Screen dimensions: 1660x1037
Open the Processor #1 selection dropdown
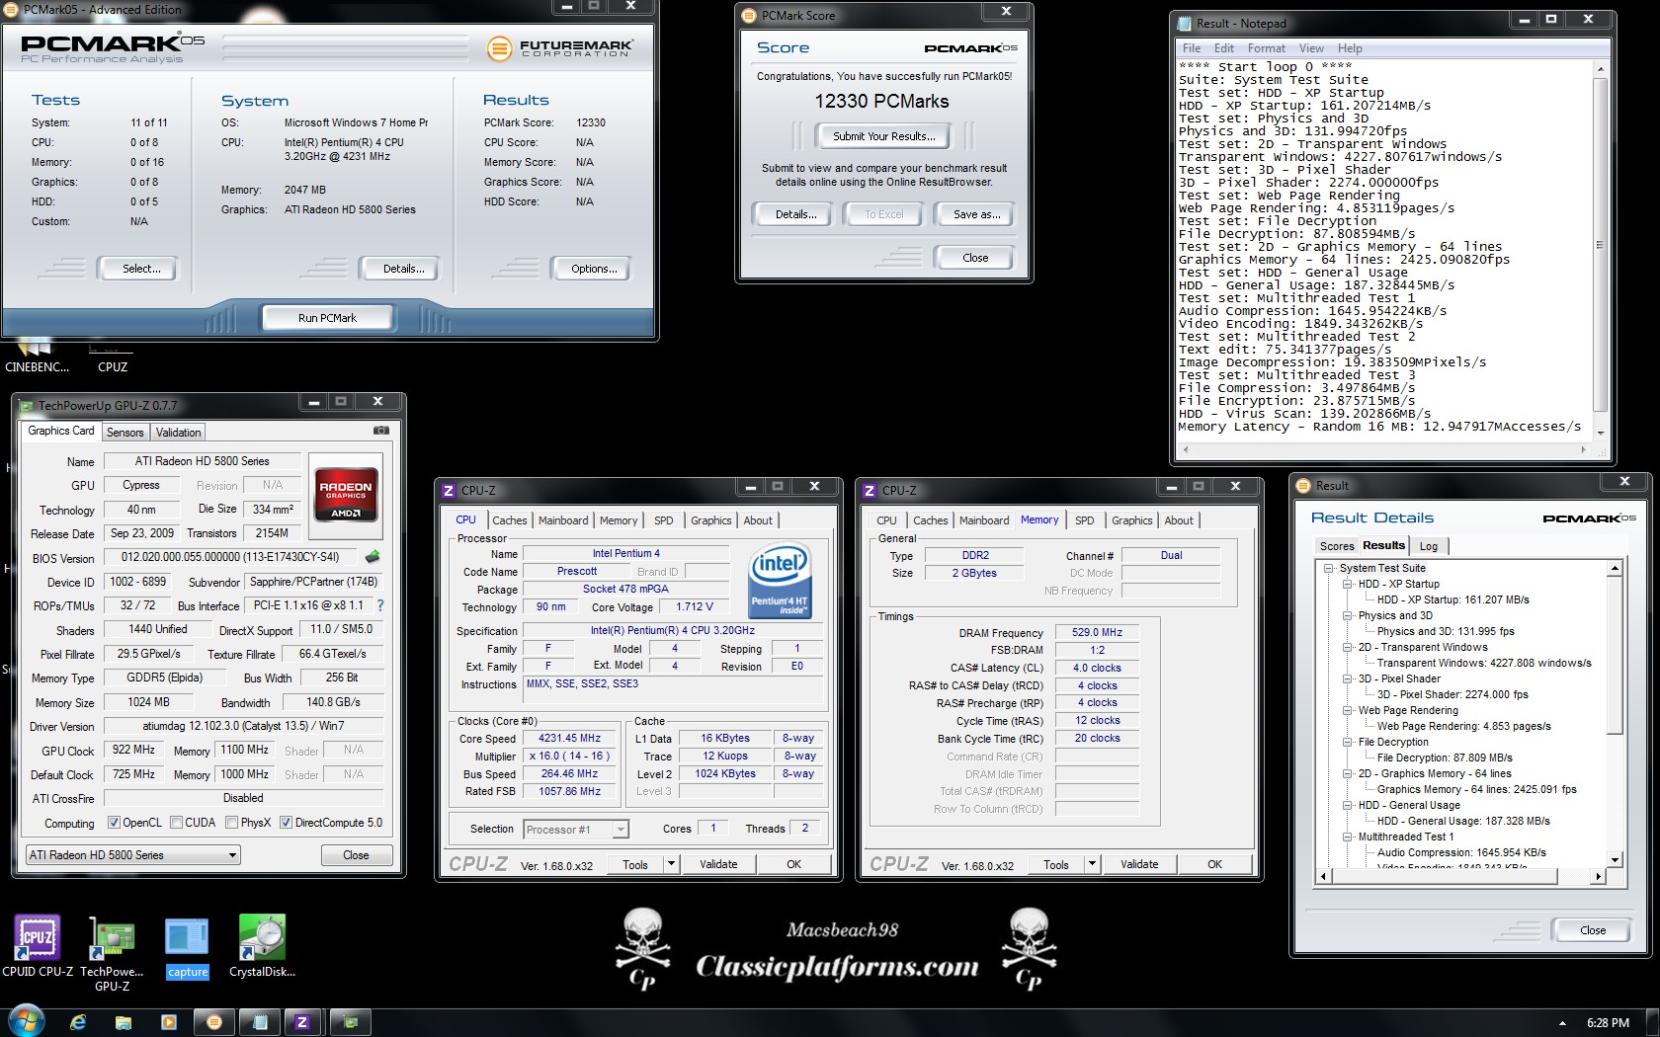point(576,830)
